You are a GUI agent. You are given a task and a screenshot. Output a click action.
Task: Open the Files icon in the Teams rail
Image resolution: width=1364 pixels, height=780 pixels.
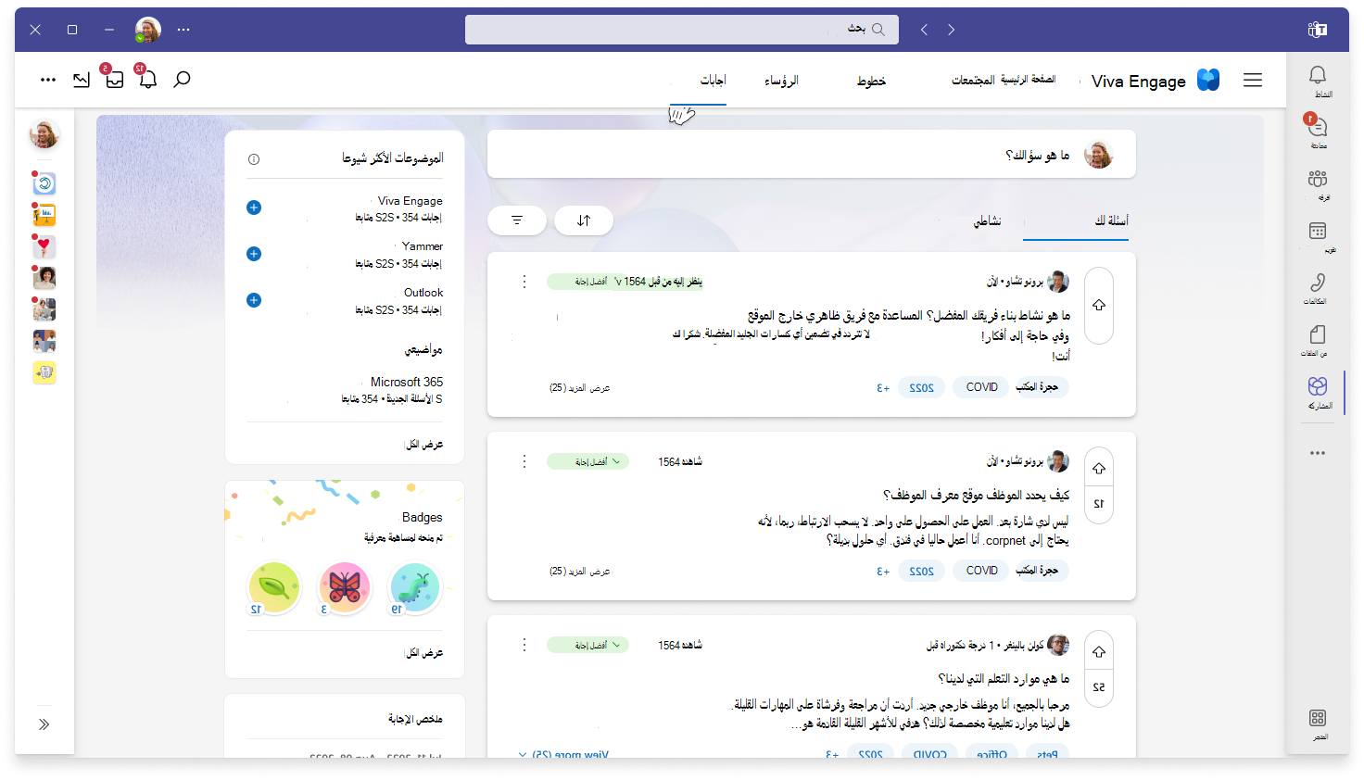click(1318, 334)
